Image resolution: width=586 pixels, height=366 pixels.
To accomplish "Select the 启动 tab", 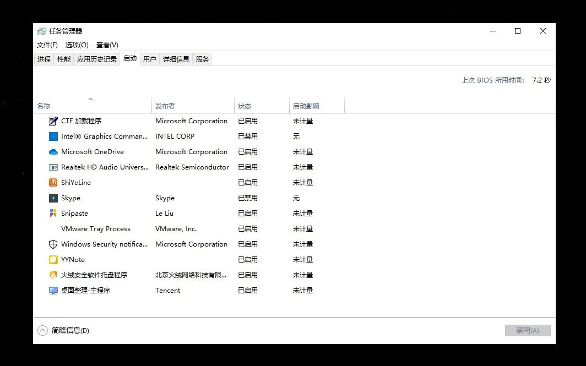I will point(130,58).
